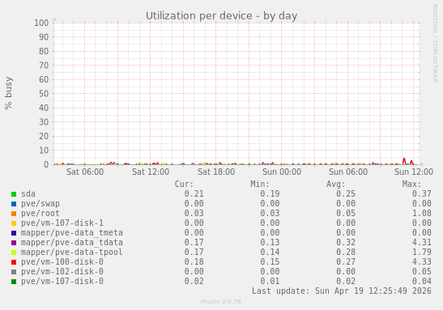Click the '100' y-axis tick label

pos(41,23)
